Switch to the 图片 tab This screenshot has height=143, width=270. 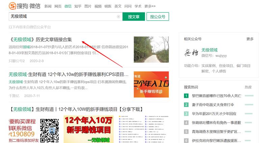pos(88,6)
